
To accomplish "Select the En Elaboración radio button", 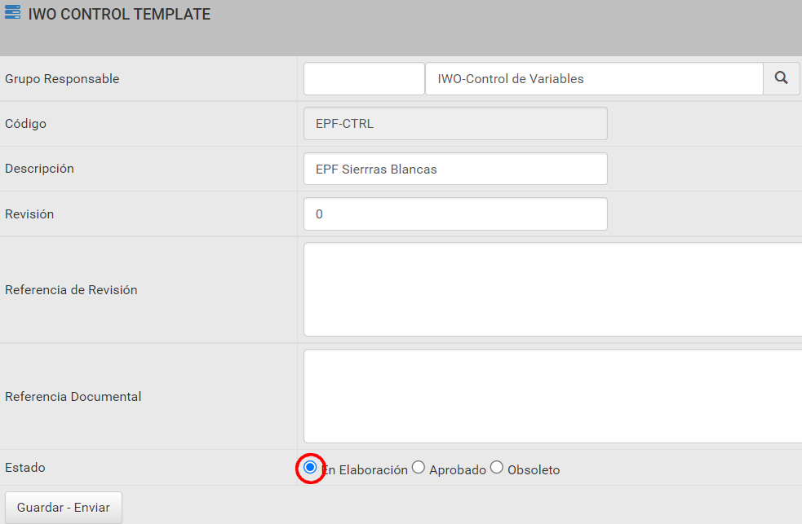I will tap(310, 467).
